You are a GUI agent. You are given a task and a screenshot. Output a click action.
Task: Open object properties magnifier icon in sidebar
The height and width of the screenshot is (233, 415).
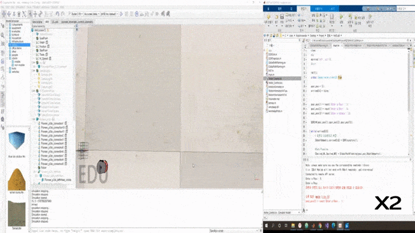tap(2, 35)
